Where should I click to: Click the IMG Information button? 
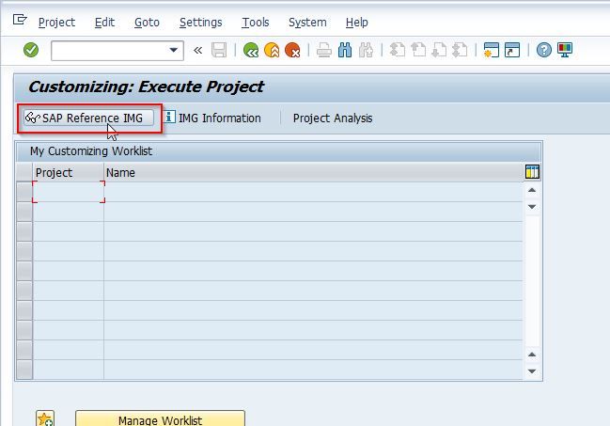coord(212,118)
